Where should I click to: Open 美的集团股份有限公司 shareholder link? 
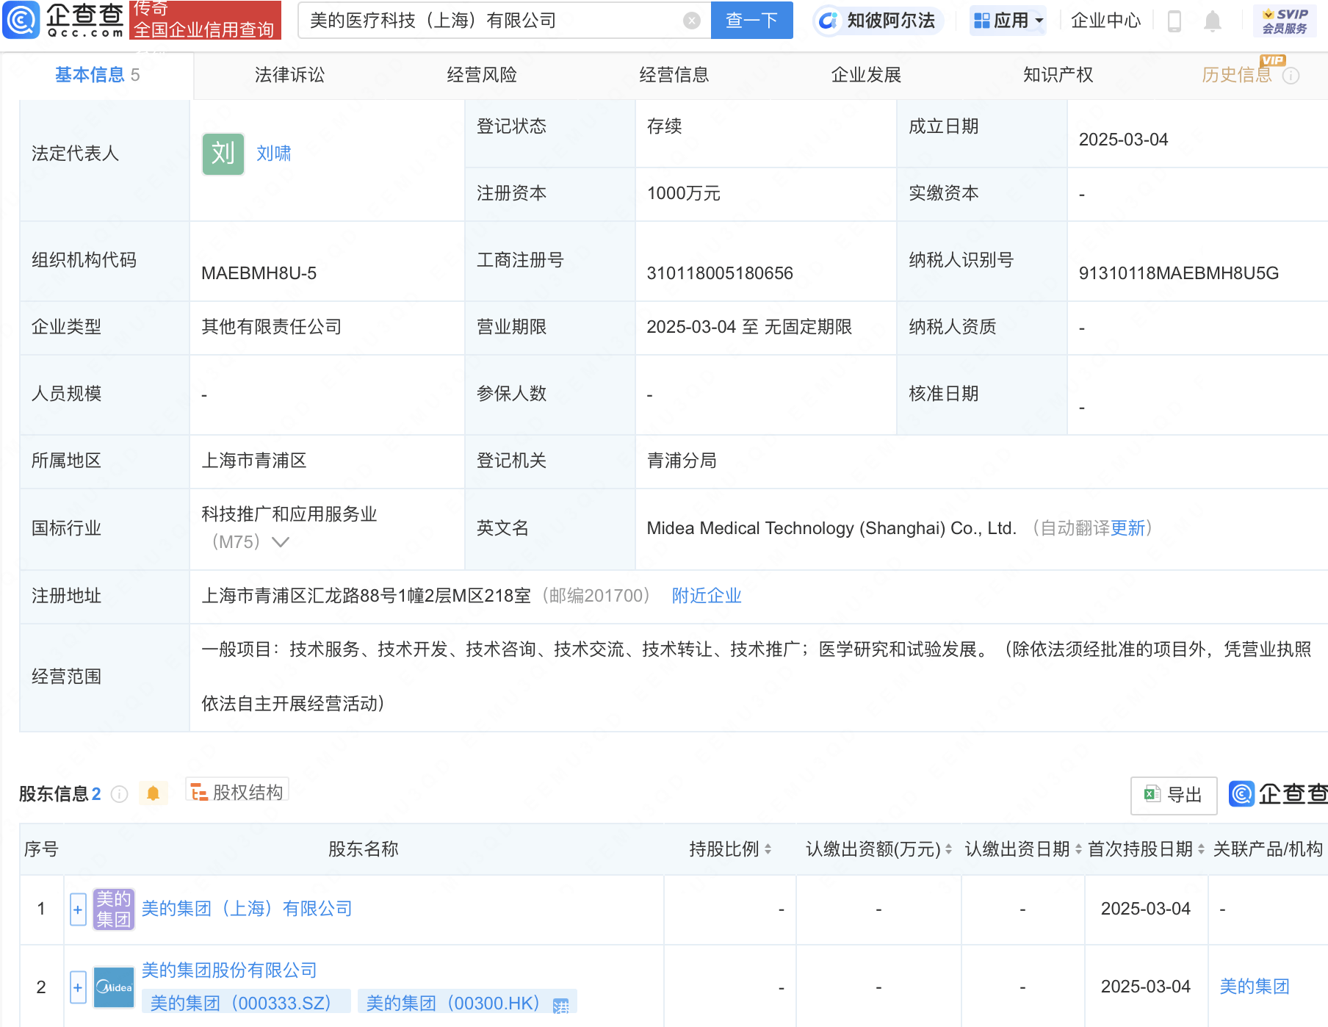point(229,970)
